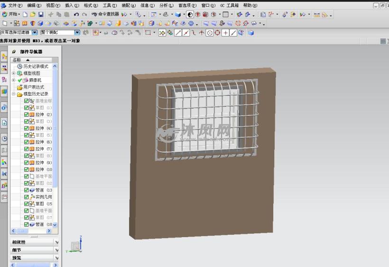The image size is (389, 267).
Task: Click the WCS orientation icon in top toolbar
Action: click(x=271, y=15)
